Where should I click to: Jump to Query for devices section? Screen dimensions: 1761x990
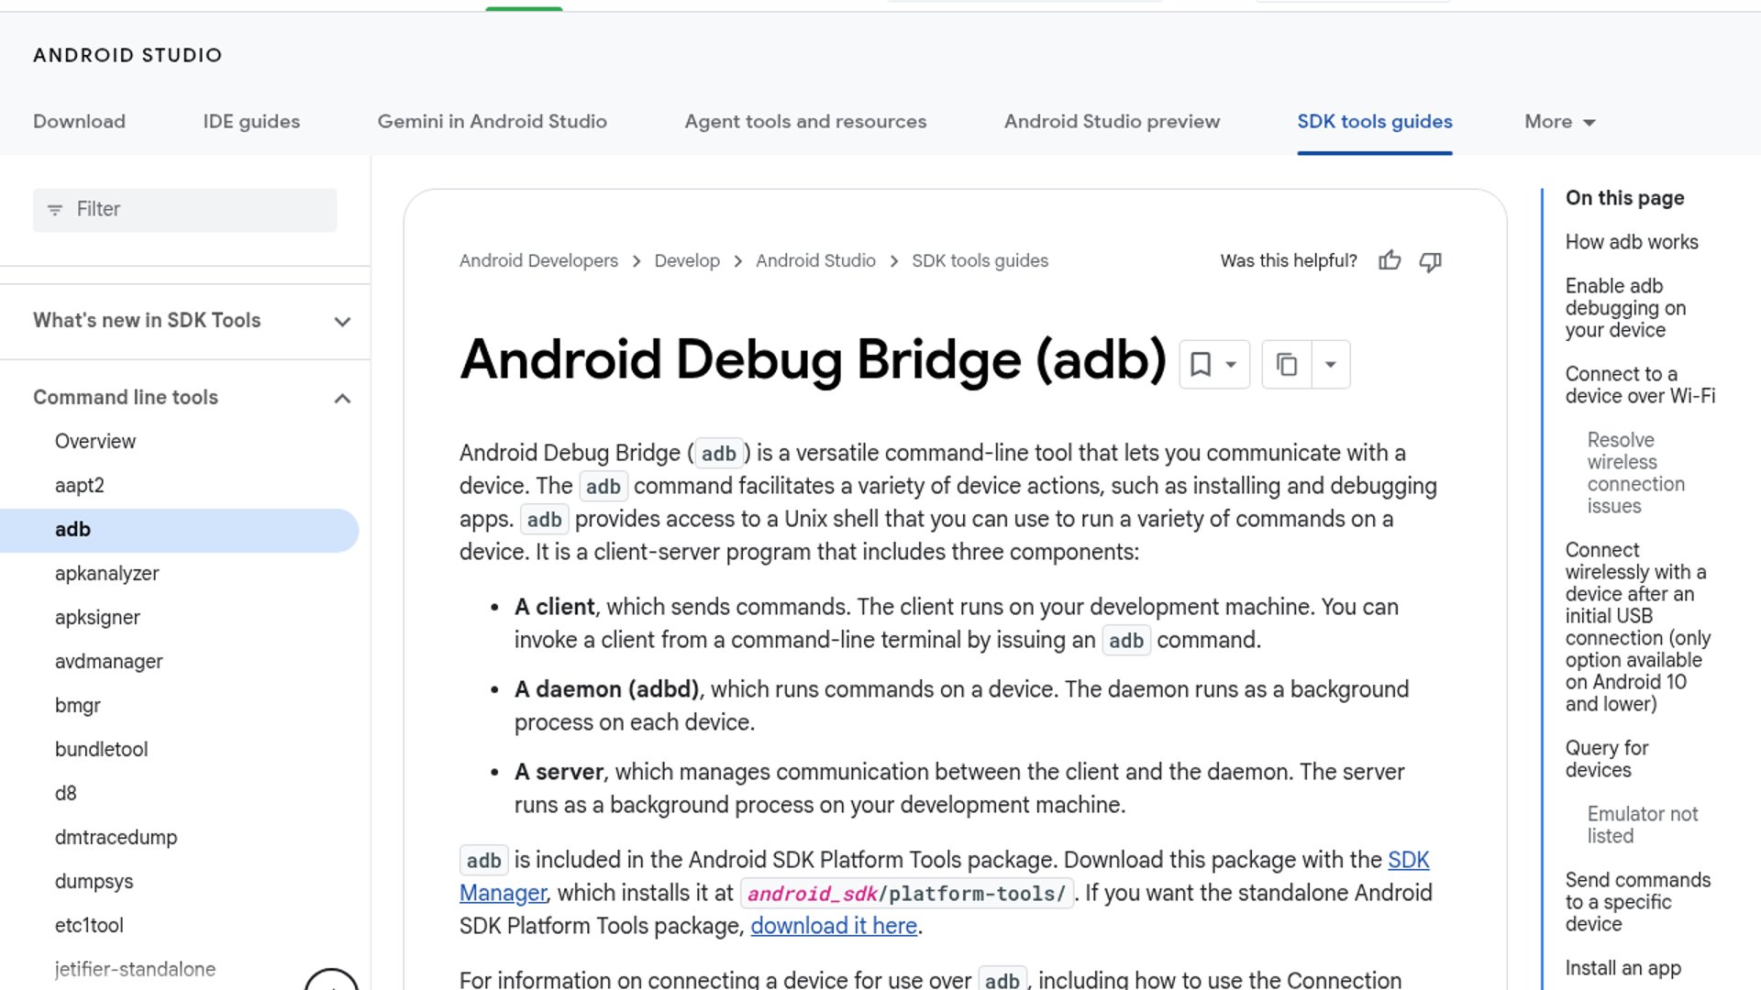click(x=1607, y=759)
